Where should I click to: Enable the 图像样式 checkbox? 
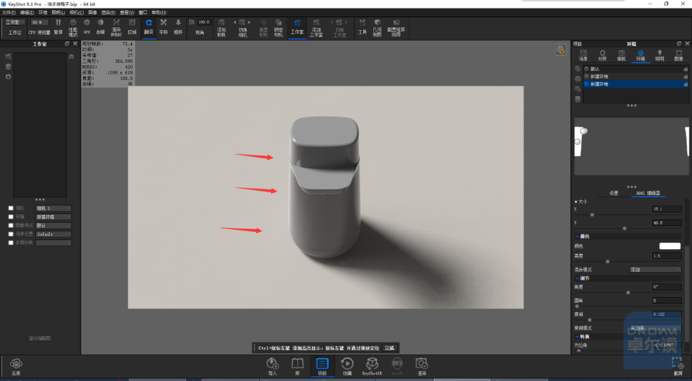click(x=11, y=225)
